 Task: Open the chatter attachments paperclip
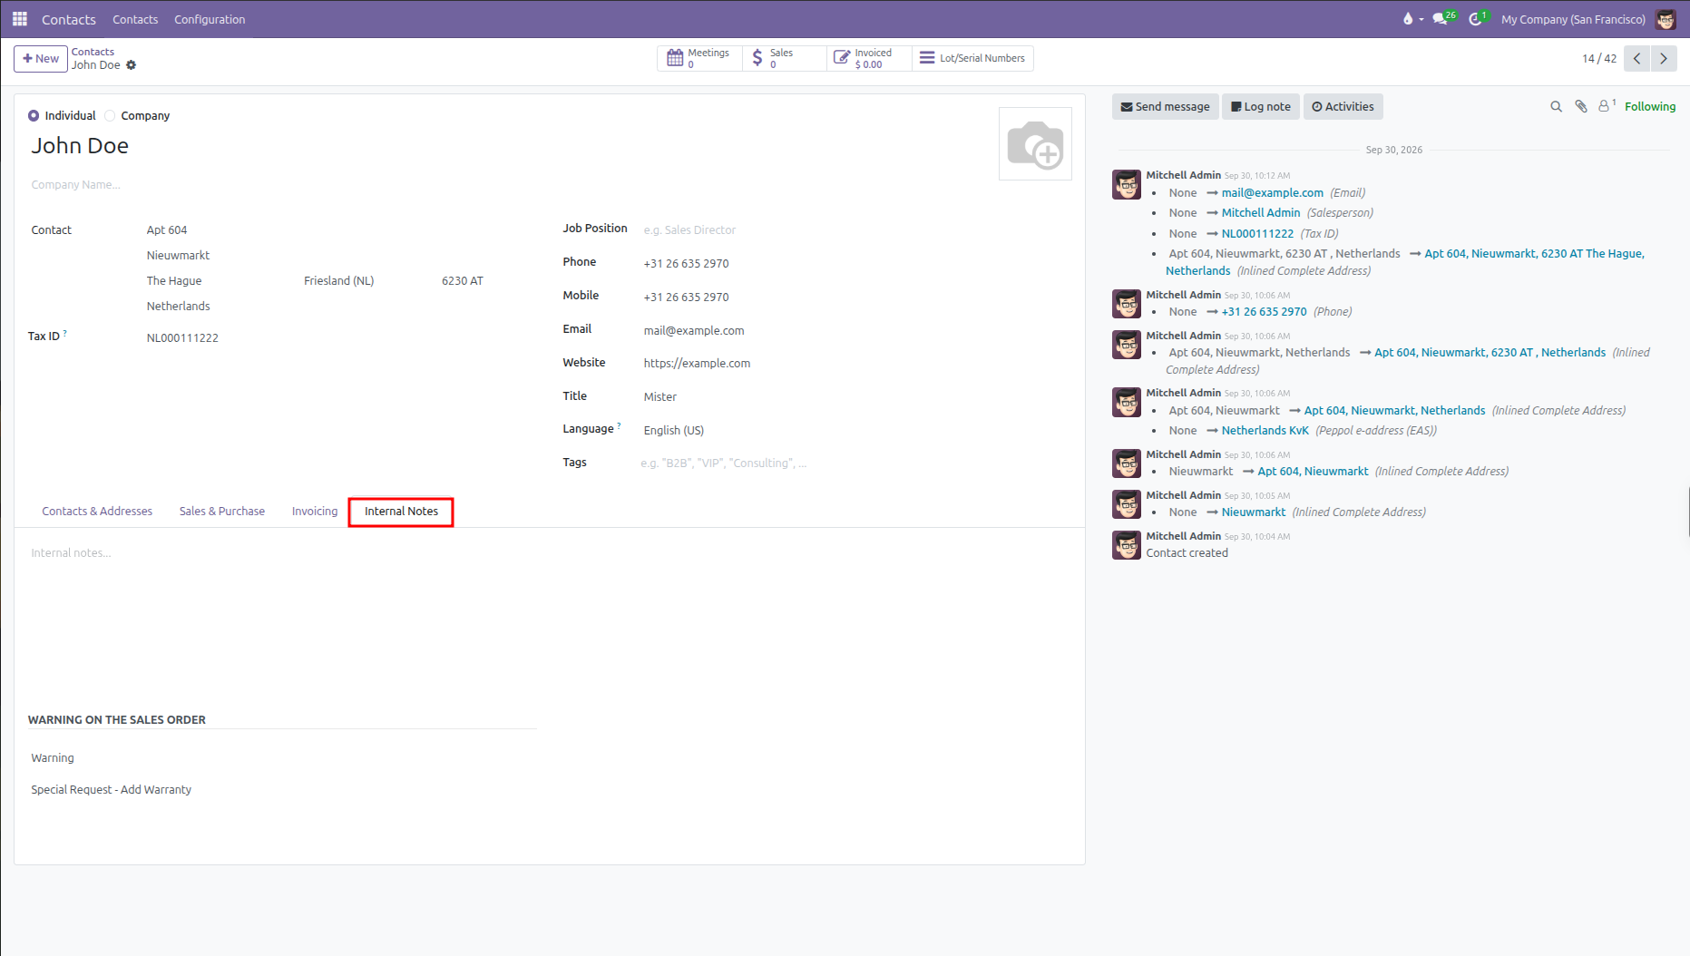coord(1580,107)
